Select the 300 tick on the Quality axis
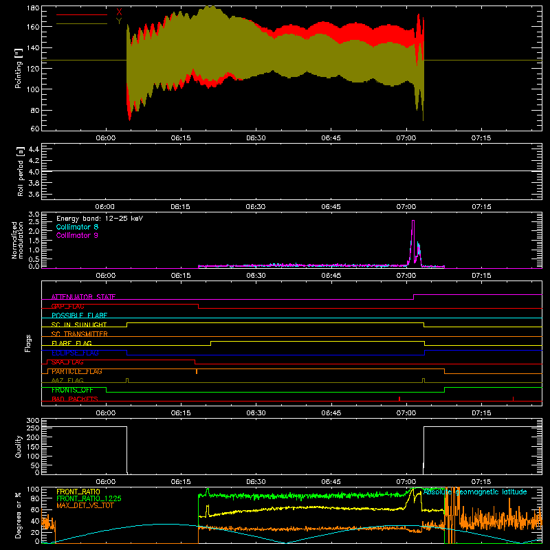This screenshot has height=550, width=550. tap(33, 421)
